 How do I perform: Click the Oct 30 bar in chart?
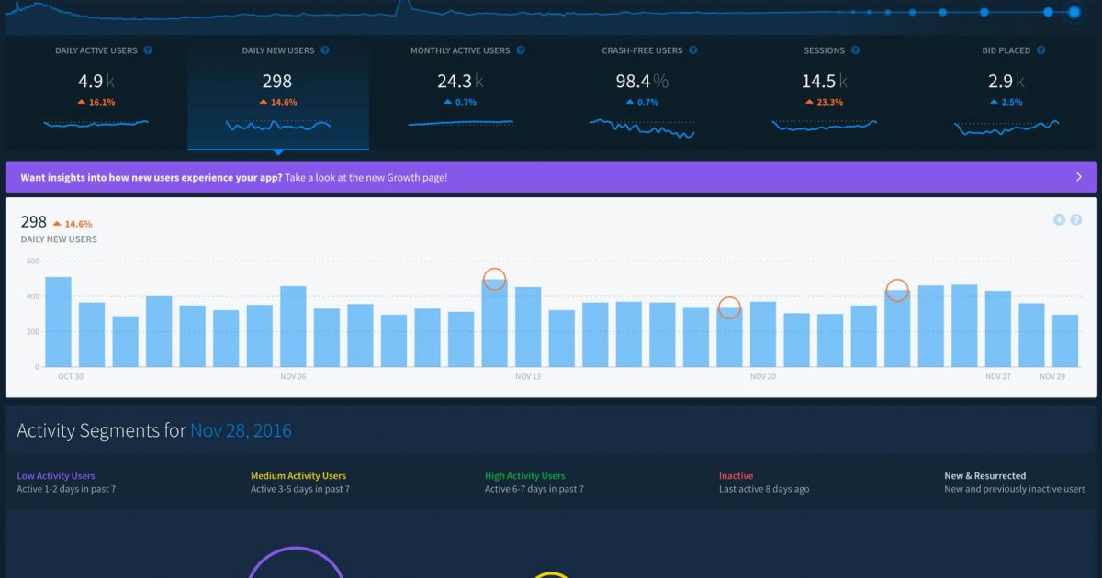coord(58,321)
